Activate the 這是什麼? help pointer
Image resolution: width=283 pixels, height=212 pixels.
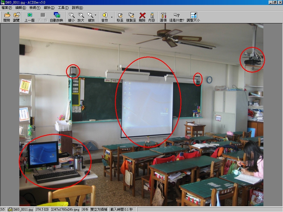pos(177,17)
